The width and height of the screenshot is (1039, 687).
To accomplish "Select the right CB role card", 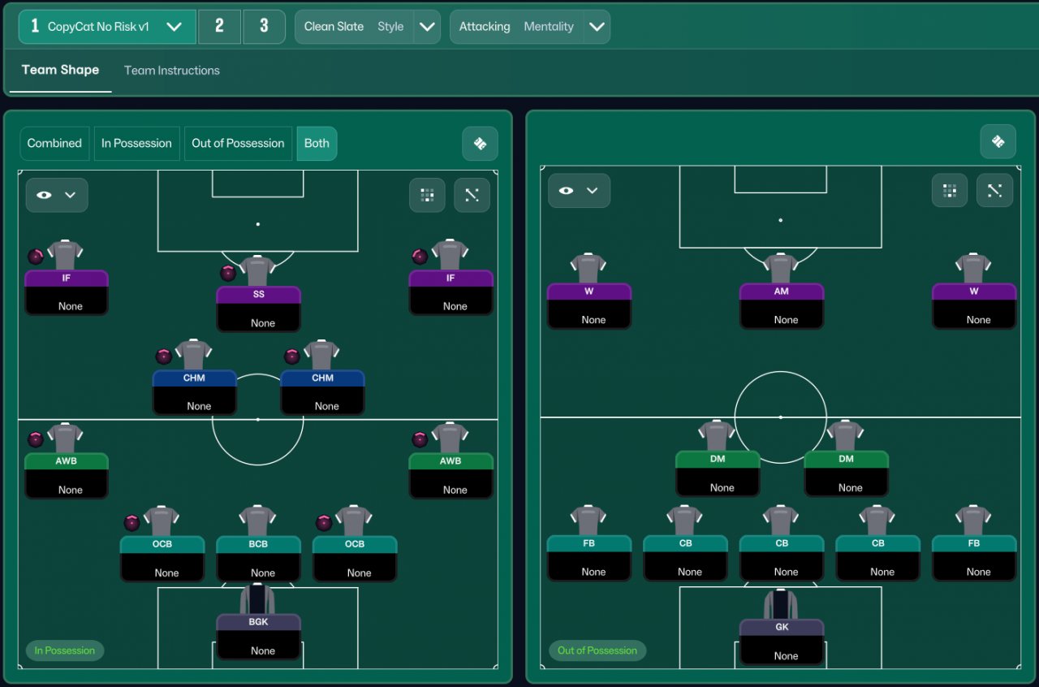I will pos(877,558).
